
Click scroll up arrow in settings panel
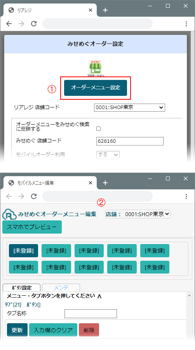pos(190,295)
